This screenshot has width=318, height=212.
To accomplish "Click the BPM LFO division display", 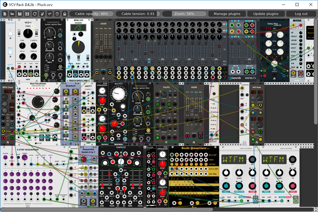I will (x=78, y=28).
